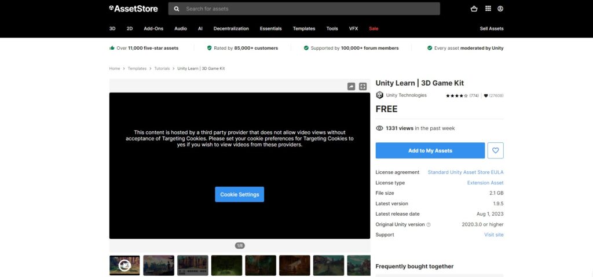This screenshot has height=277, width=593.
Task: Click the Unity Technologies publisher name
Action: (x=406, y=95)
